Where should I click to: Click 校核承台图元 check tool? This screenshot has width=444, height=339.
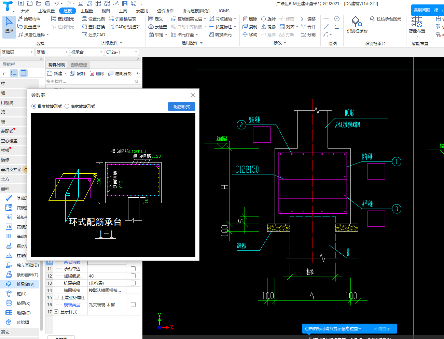[x=386, y=19]
